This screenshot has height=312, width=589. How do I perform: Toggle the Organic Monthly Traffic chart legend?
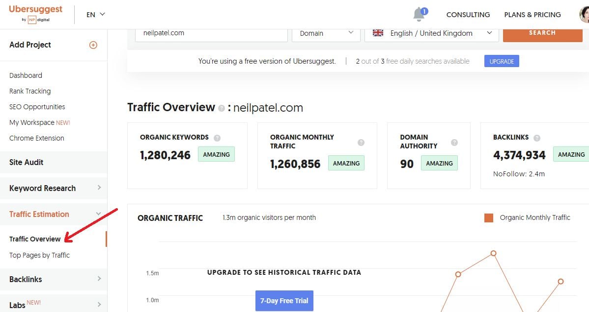click(534, 217)
